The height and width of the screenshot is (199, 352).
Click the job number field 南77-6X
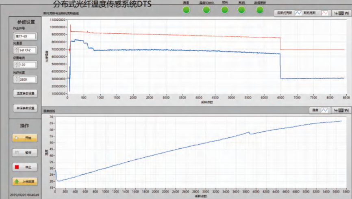25,36
